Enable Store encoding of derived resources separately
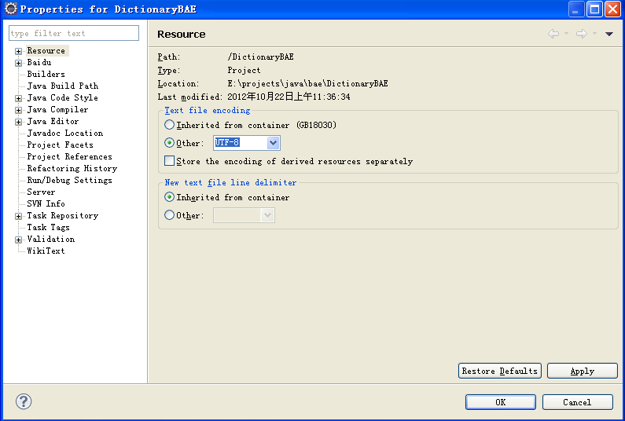The image size is (625, 421). 170,161
